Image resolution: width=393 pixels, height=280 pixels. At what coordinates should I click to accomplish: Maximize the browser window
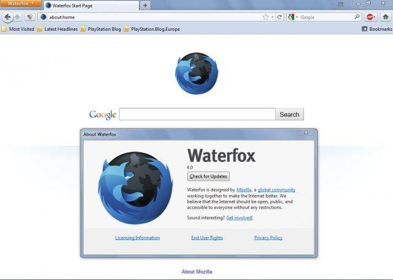[x=368, y=3]
